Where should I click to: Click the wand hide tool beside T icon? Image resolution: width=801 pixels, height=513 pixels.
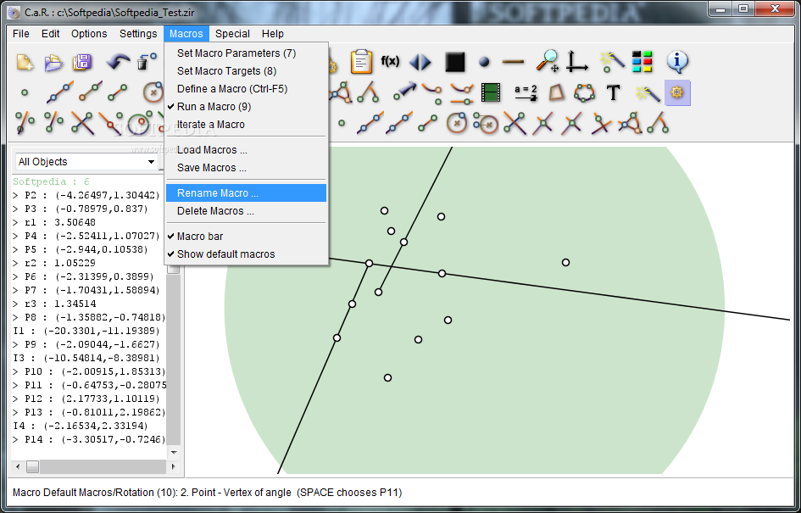pyautogui.click(x=647, y=93)
